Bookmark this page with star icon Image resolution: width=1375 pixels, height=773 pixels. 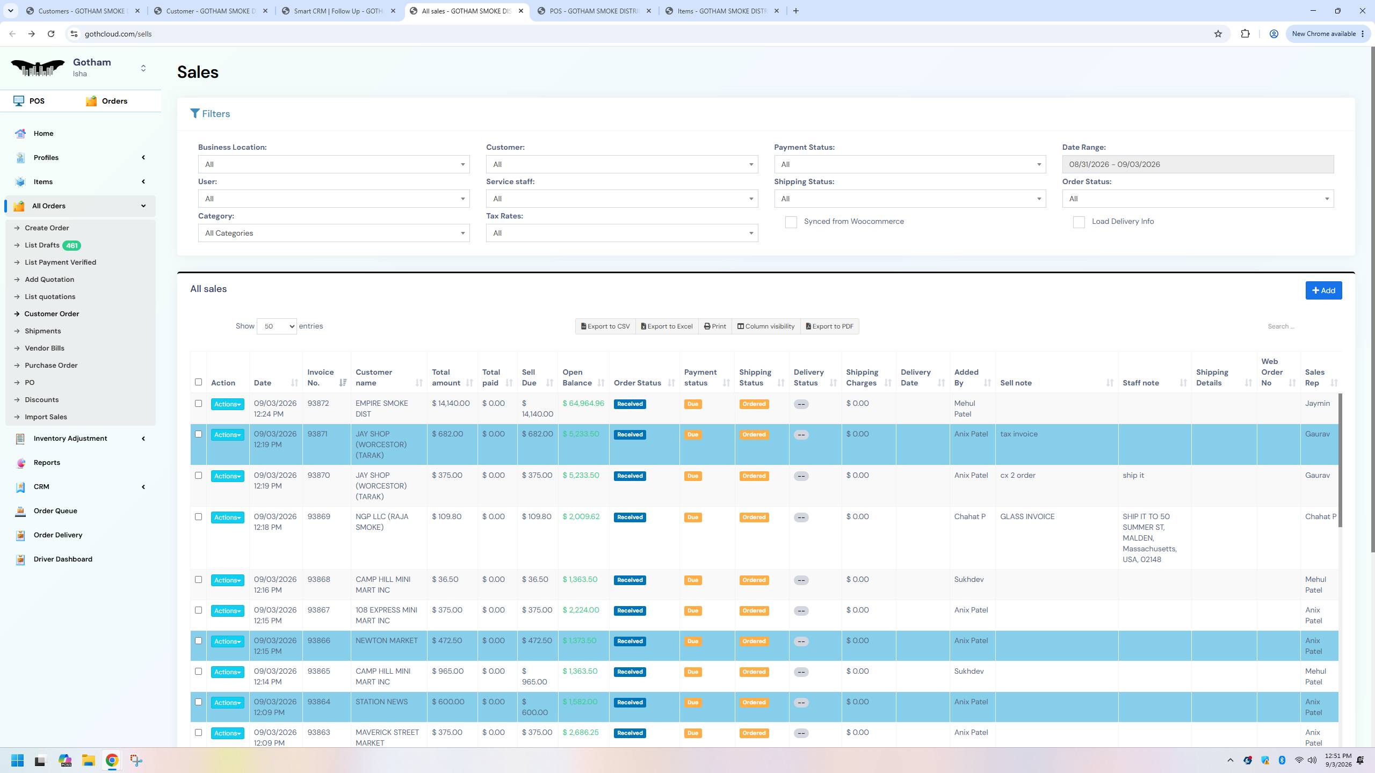[x=1218, y=34]
